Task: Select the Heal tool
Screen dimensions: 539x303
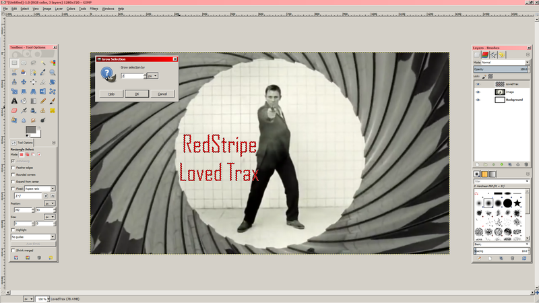Action: pos(53,110)
